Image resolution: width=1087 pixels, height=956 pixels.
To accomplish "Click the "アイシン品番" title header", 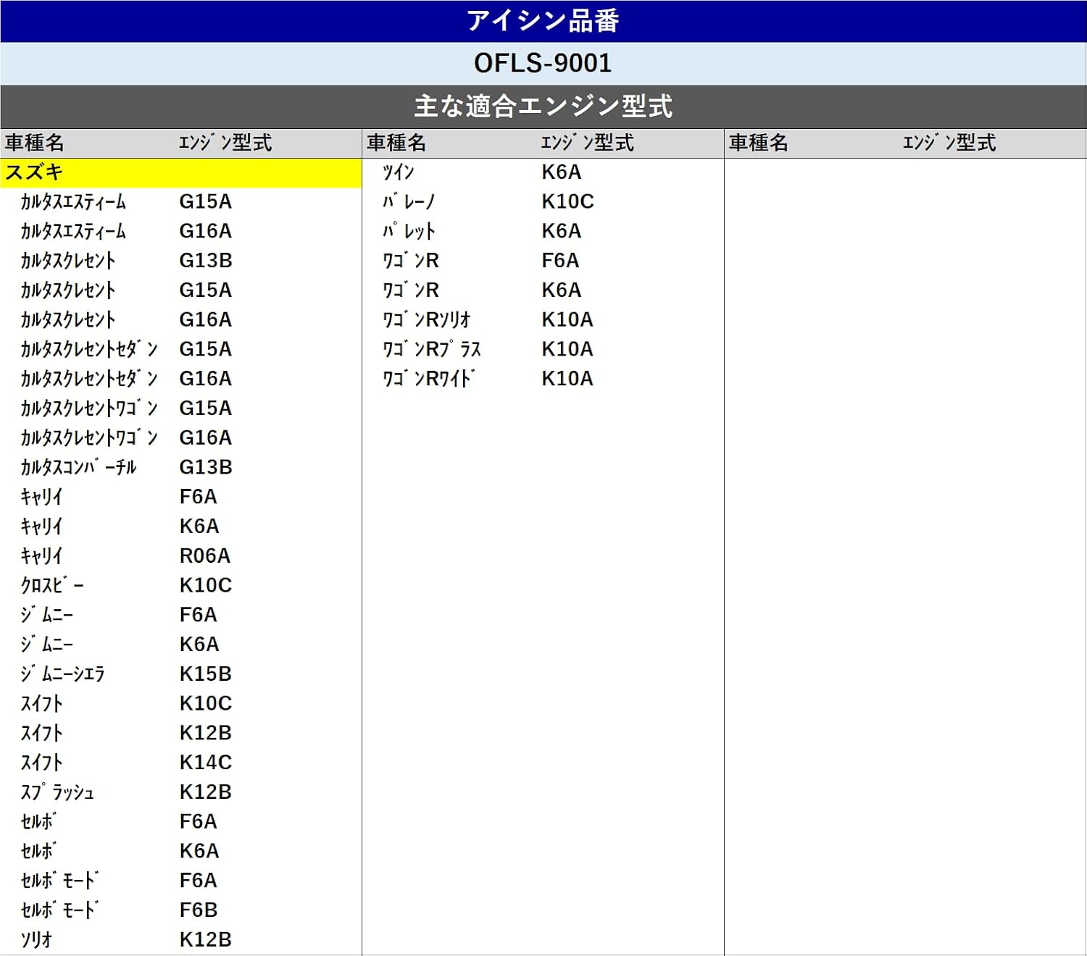I will pos(543,21).
